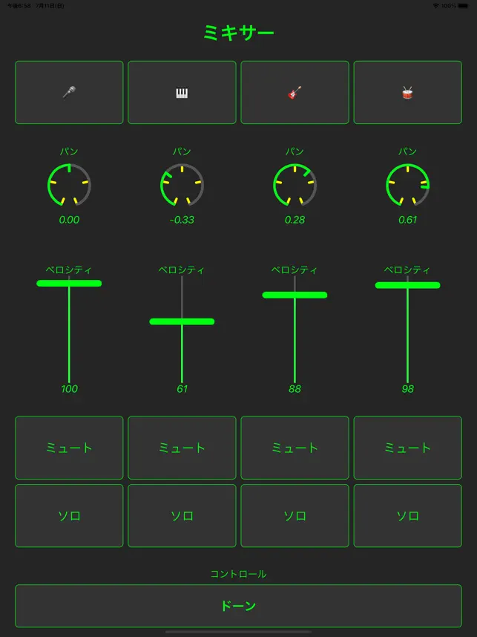Click the velocity slider handle at 88
This screenshot has width=477, height=637.
click(x=295, y=295)
